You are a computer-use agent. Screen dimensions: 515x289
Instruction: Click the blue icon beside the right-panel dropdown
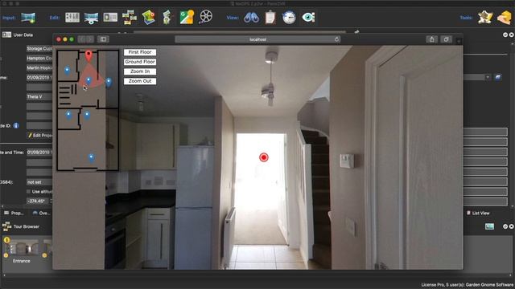tap(498, 77)
